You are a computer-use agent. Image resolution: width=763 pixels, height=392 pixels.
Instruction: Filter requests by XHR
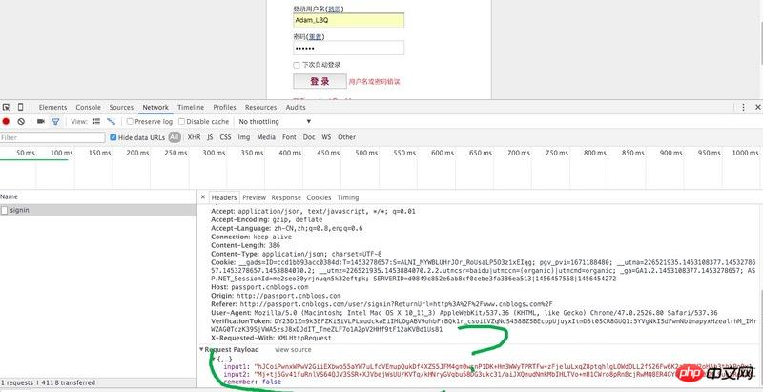195,137
